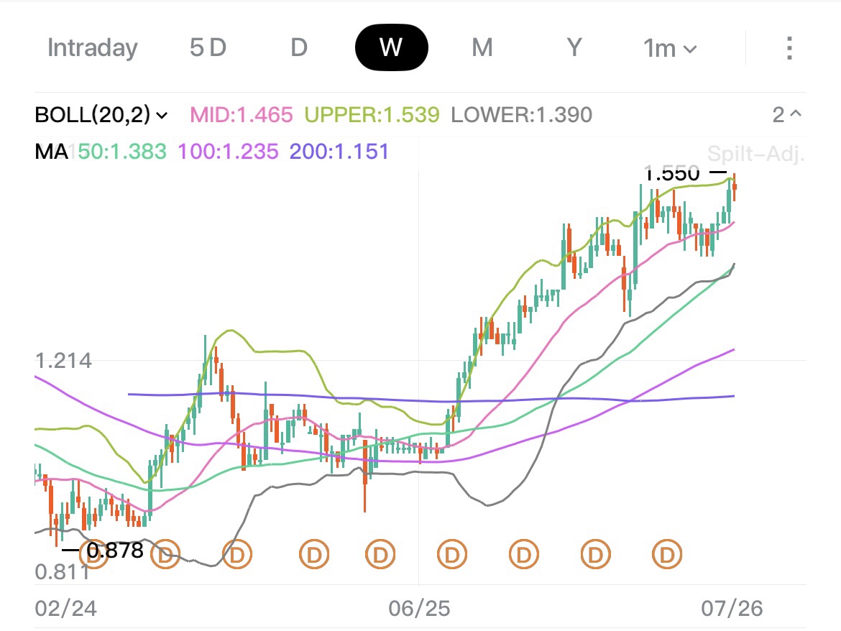Screen dimensions: 841x631
Task: Tap the MA 50 green legend value
Action: tap(121, 152)
